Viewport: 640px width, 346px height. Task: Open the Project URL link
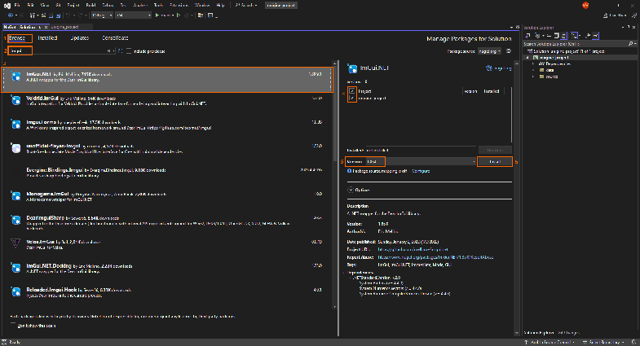coord(413,249)
